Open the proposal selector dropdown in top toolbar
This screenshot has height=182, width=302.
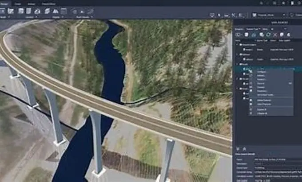click(x=269, y=15)
